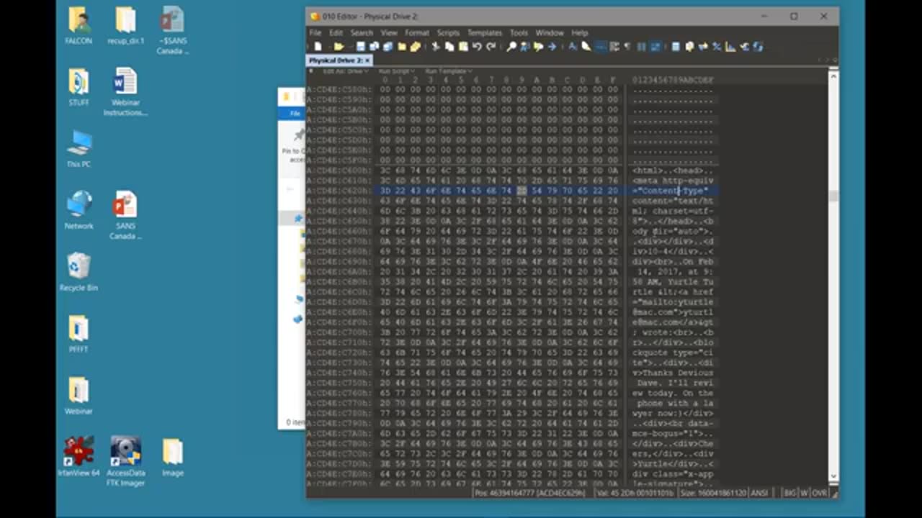Toggle BIG endian indicator in status bar
The height and width of the screenshot is (518, 922).
tap(790, 493)
